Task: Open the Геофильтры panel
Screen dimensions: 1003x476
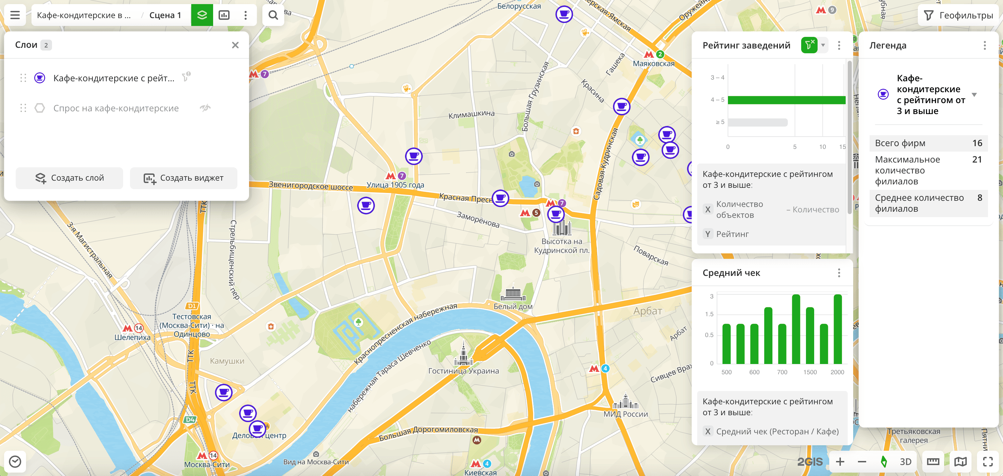Action: click(959, 15)
